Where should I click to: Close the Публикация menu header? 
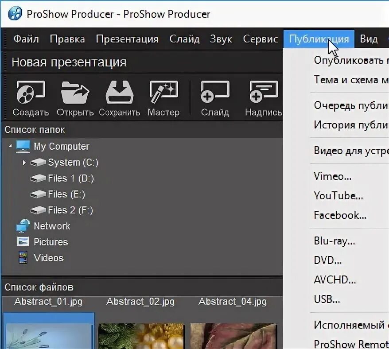319,39
